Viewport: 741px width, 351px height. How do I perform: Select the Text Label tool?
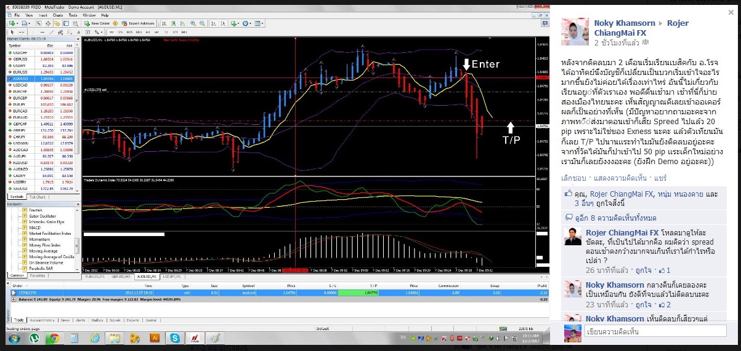pyautogui.click(x=87, y=32)
